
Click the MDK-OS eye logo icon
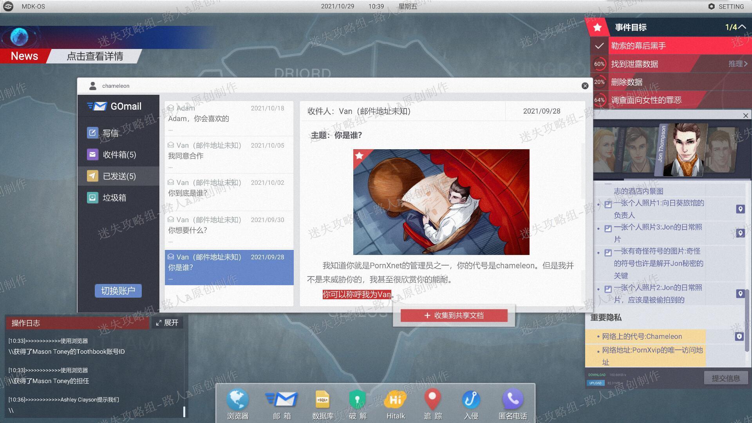click(8, 6)
